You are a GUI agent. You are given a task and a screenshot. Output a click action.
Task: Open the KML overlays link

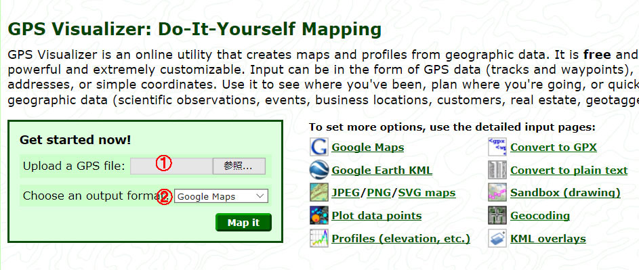click(548, 239)
